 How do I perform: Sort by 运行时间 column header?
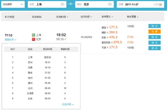coord(86,17)
